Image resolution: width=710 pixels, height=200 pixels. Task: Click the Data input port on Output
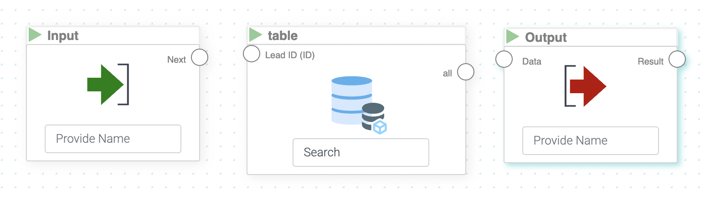tap(504, 60)
